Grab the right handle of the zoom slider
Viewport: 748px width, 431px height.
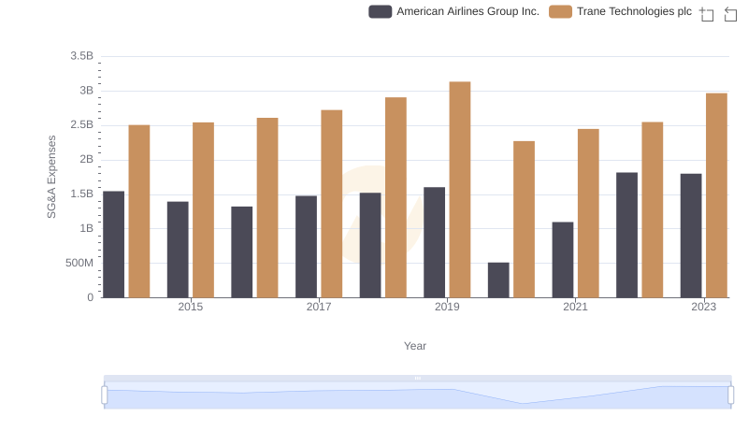click(x=730, y=395)
